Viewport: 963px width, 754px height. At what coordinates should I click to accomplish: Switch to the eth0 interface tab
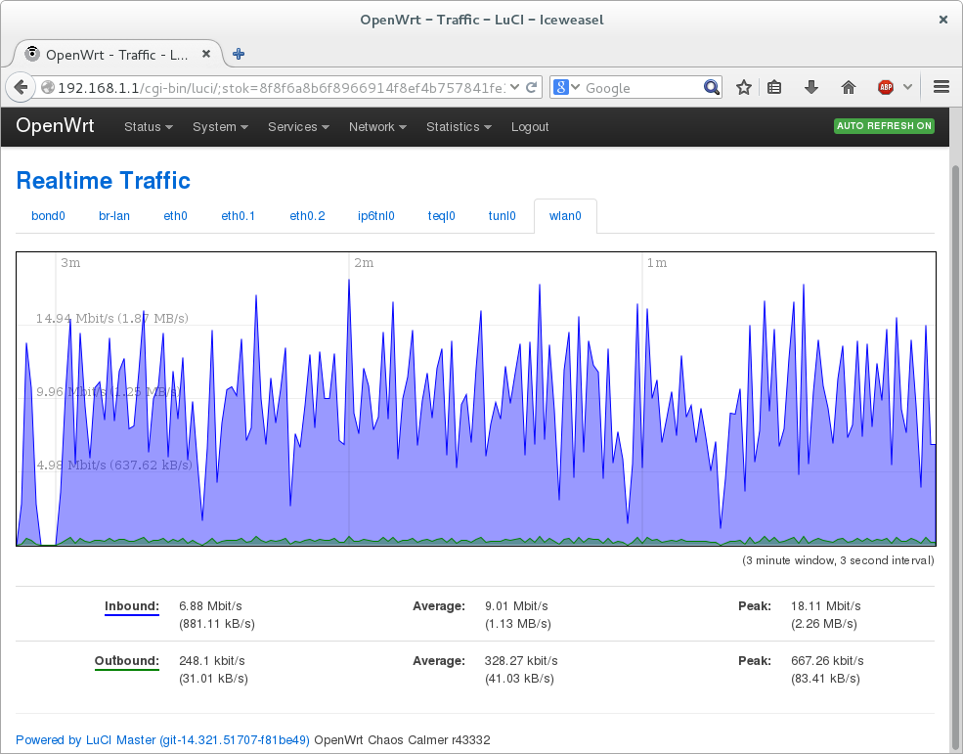tap(175, 216)
